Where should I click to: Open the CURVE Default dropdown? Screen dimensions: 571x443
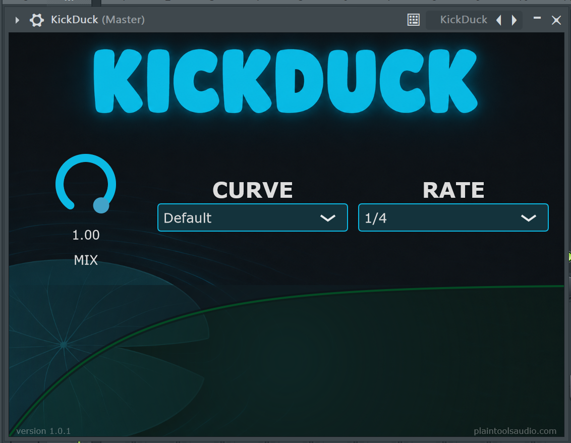(252, 217)
